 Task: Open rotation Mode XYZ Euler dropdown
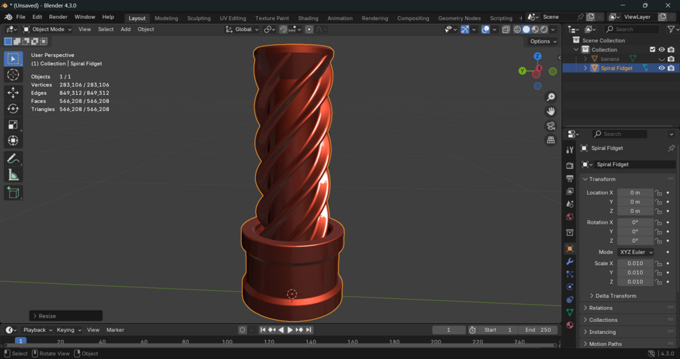point(635,252)
